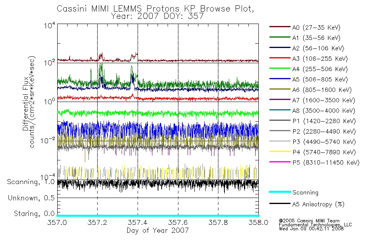Click the P4 (5740-7890 KeV) legend label
The width and height of the screenshot is (380, 240).
pyautogui.click(x=324, y=152)
